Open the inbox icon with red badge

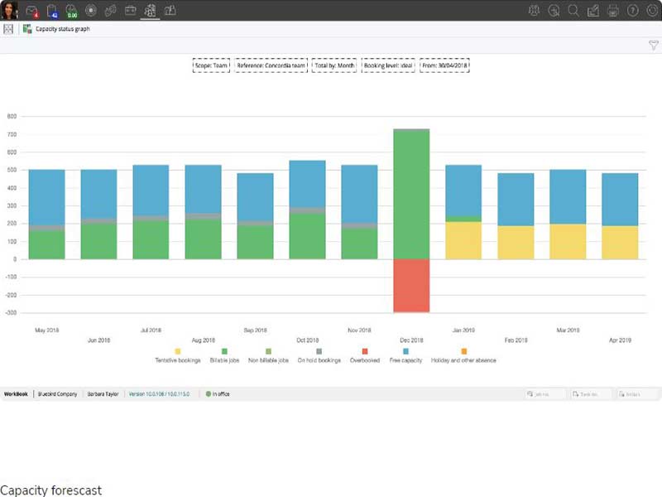pos(32,11)
